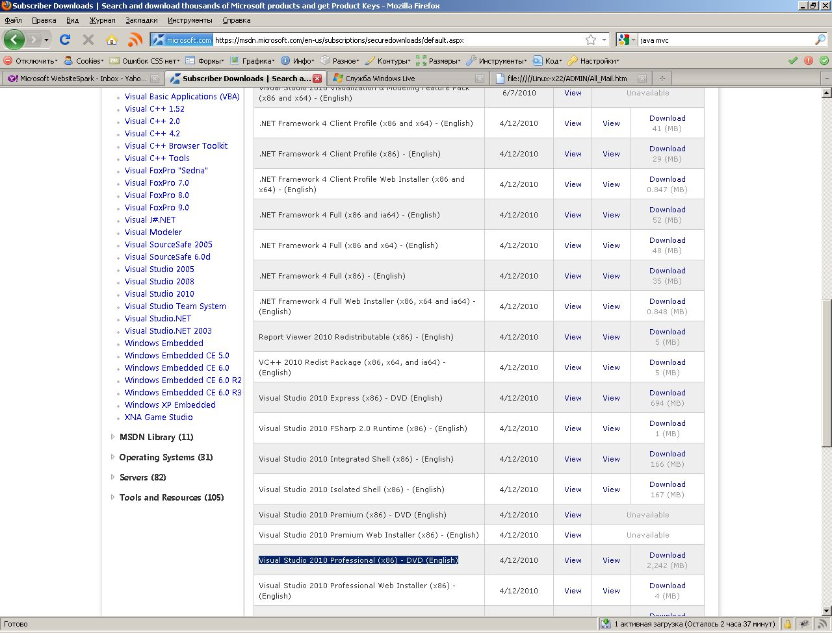This screenshot has height=633, width=832.
Task: Click the green checkmark standards mode icon
Action: coord(793,60)
